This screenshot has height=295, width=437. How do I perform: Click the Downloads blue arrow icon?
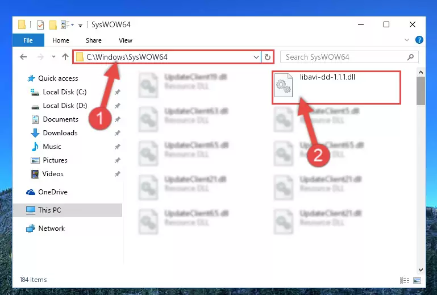[x=35, y=133]
